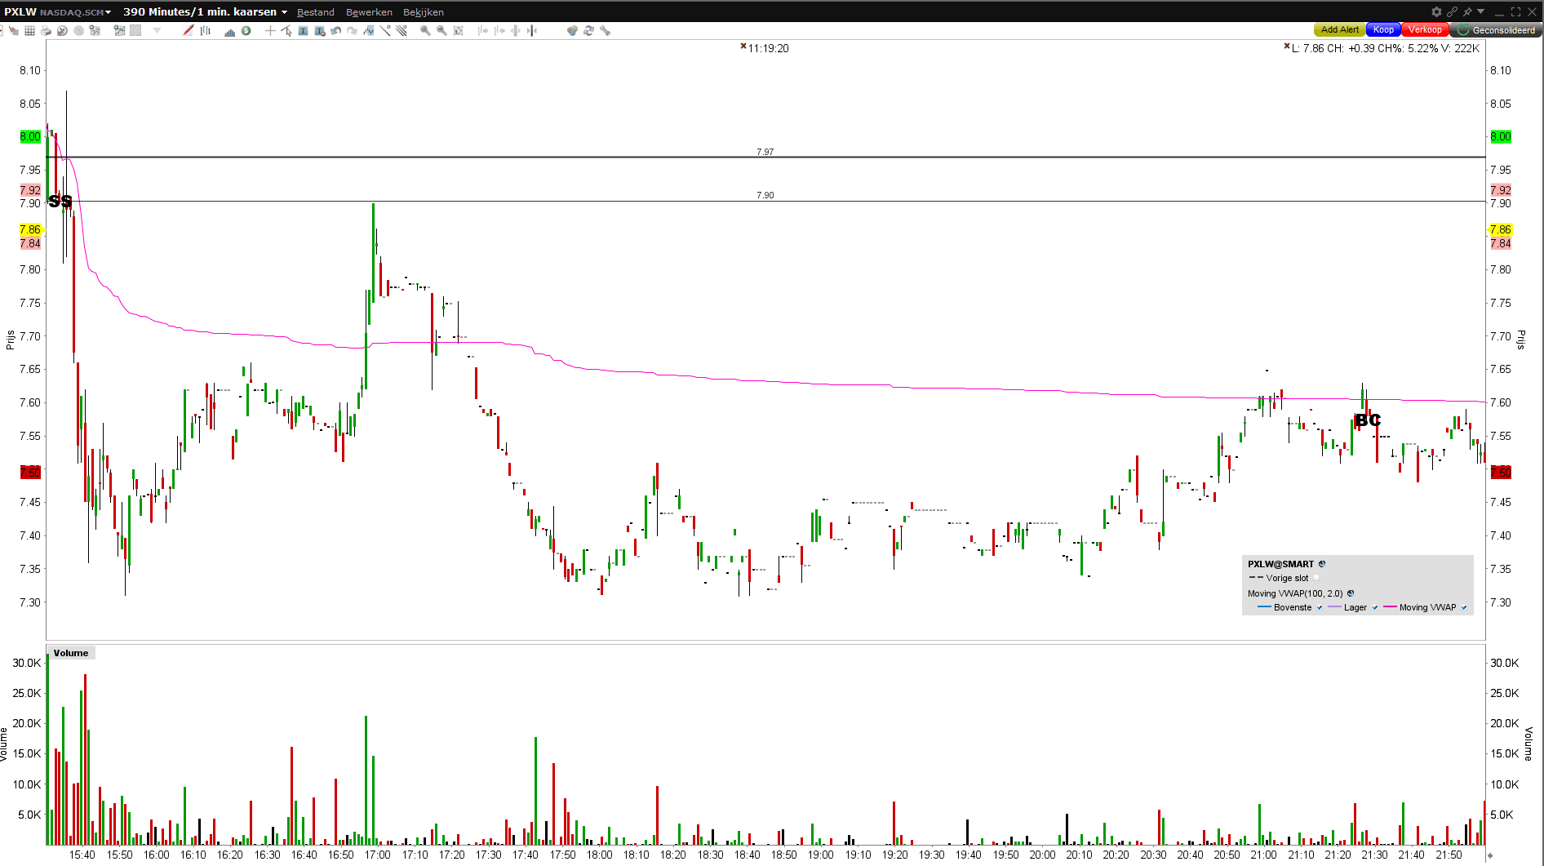Click the chain link window grouping icon
1544x866 pixels.
click(x=1452, y=11)
